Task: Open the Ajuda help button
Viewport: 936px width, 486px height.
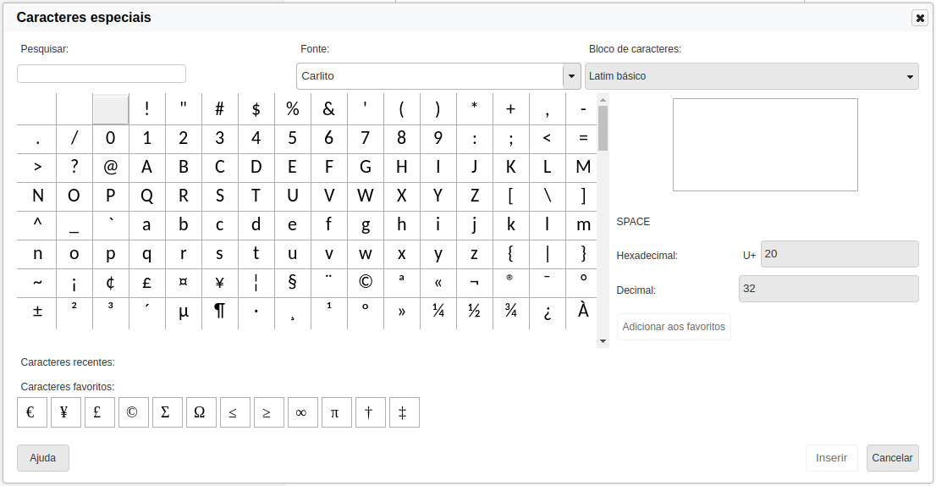Action: click(43, 458)
